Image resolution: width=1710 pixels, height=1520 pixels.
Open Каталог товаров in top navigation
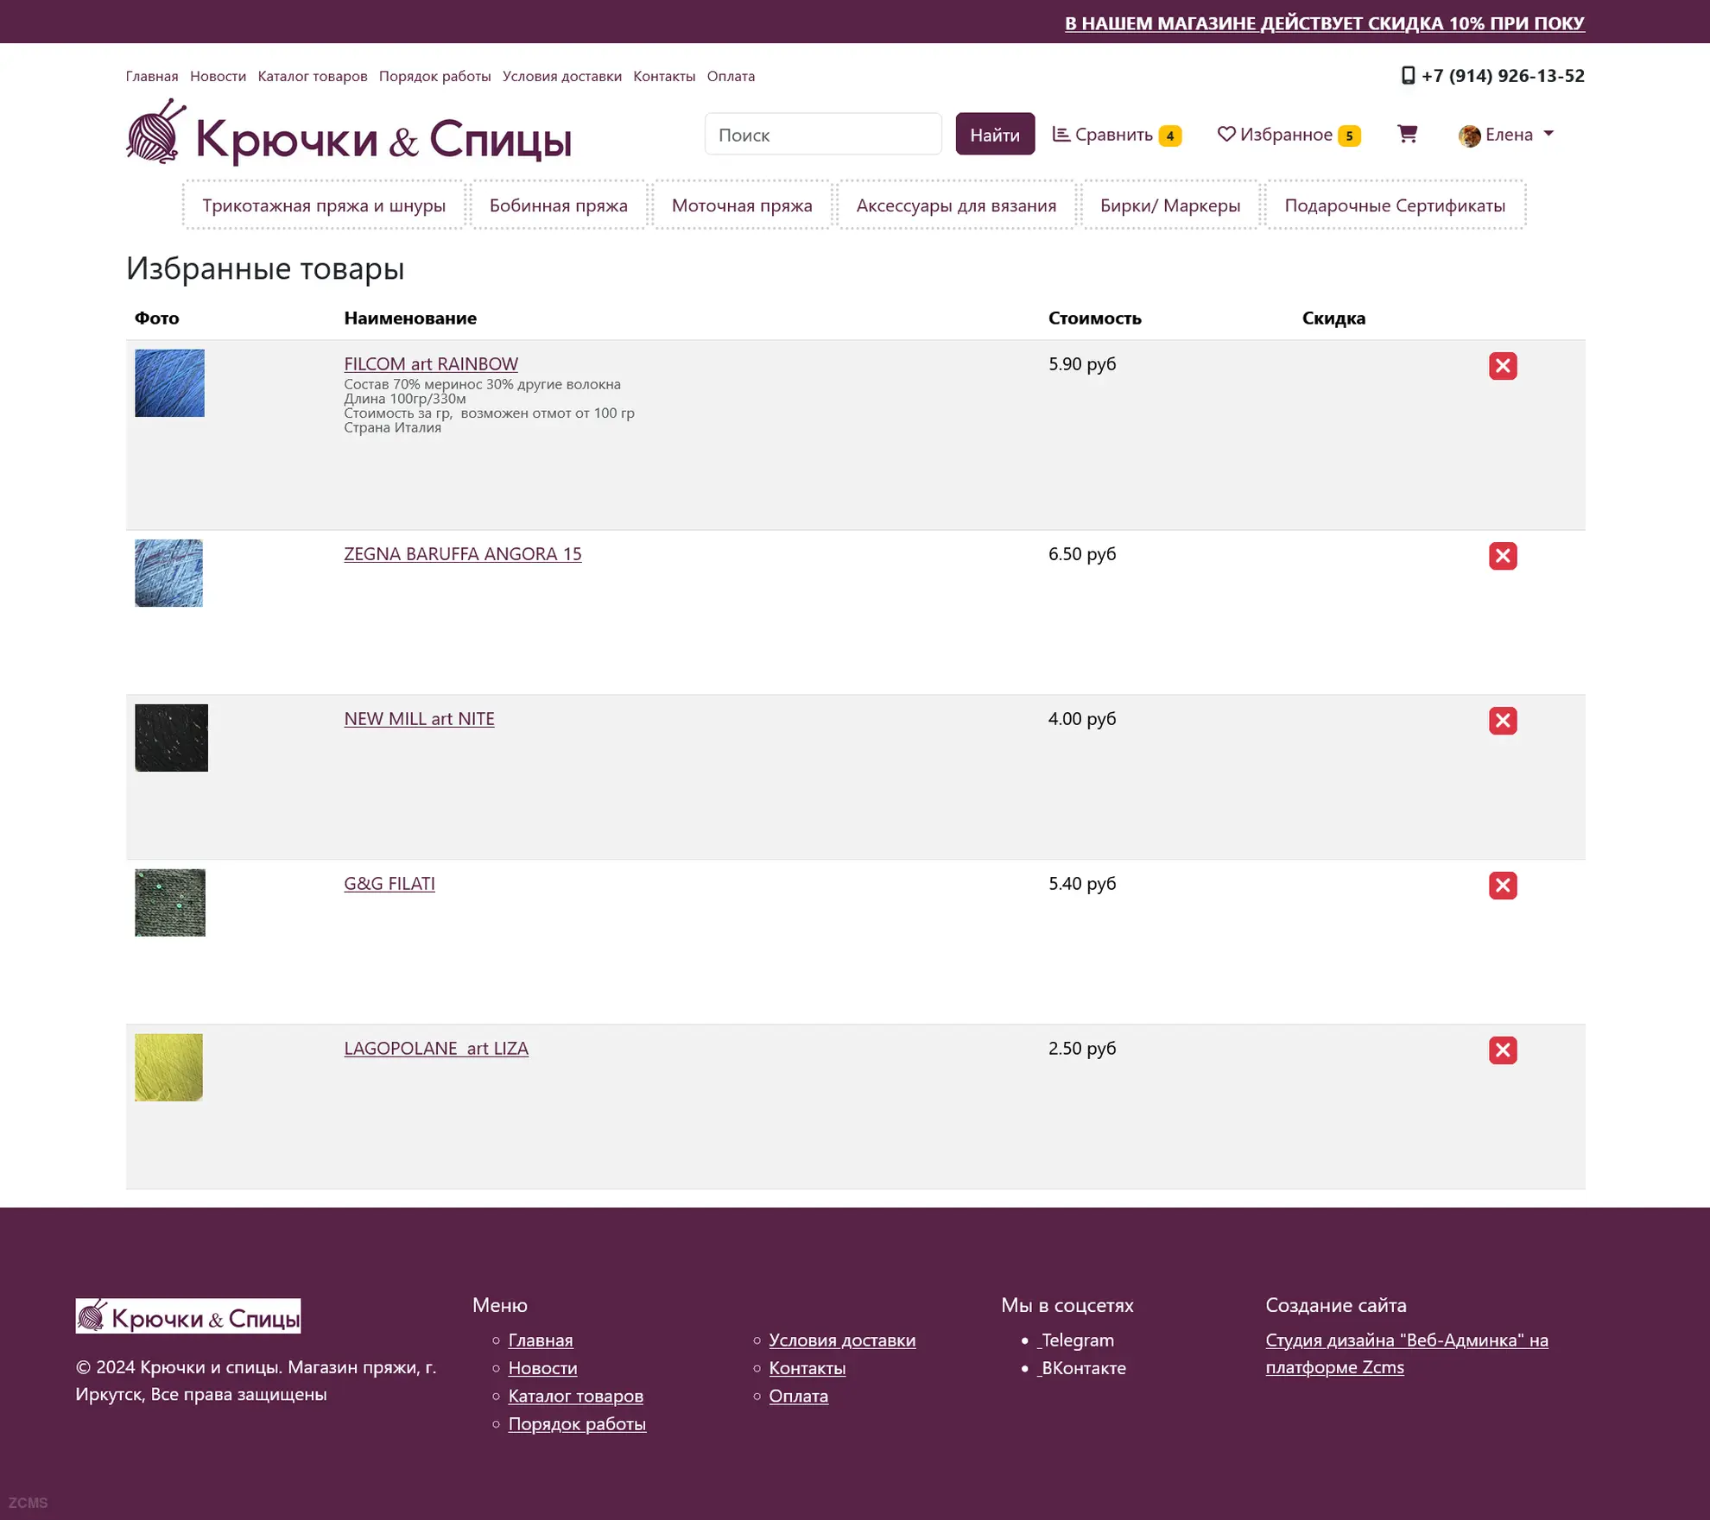(x=312, y=76)
